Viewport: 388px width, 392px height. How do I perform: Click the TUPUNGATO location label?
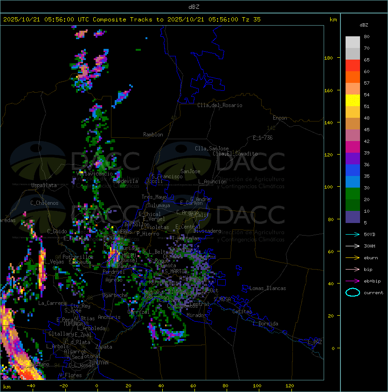tap(76, 324)
